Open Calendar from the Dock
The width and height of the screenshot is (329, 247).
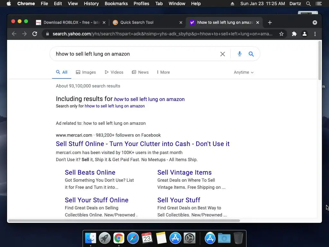point(147,238)
